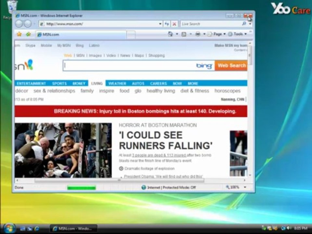Click the Live Search magnifier icon

(x=244, y=24)
